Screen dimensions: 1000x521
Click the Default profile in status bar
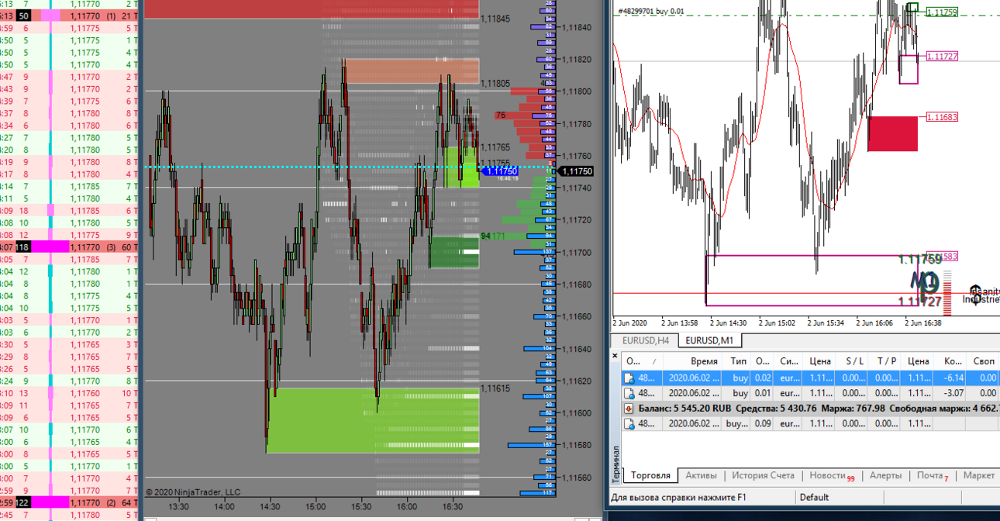coord(814,497)
